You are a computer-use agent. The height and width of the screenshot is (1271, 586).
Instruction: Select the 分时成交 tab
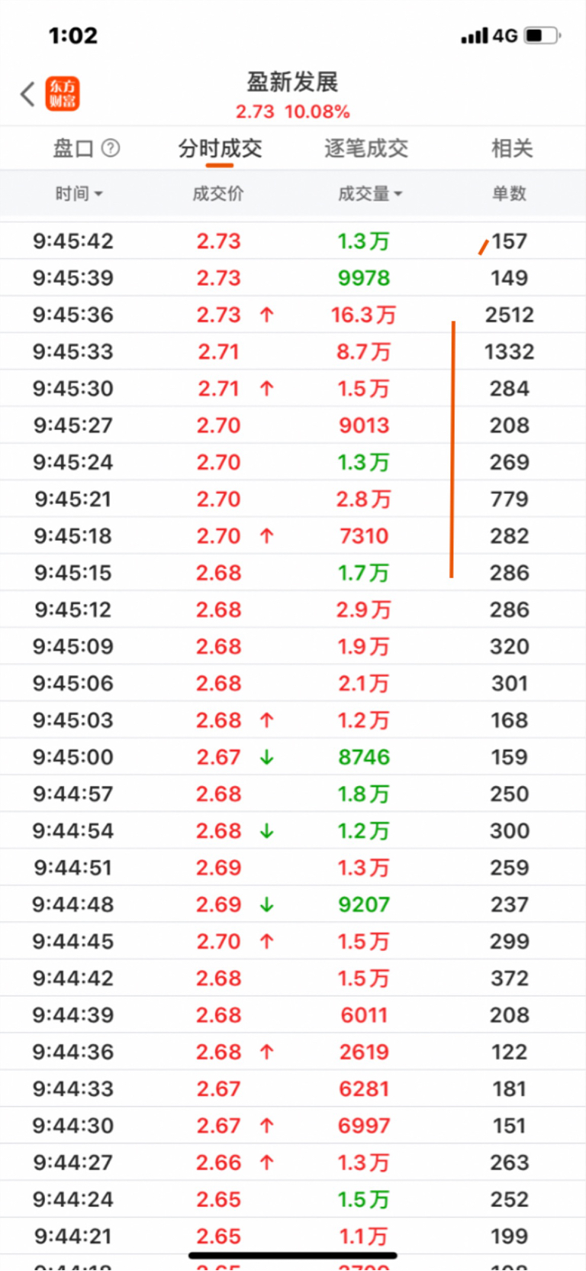pyautogui.click(x=220, y=148)
